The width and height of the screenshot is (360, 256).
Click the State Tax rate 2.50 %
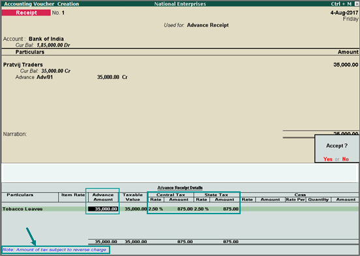click(202, 209)
